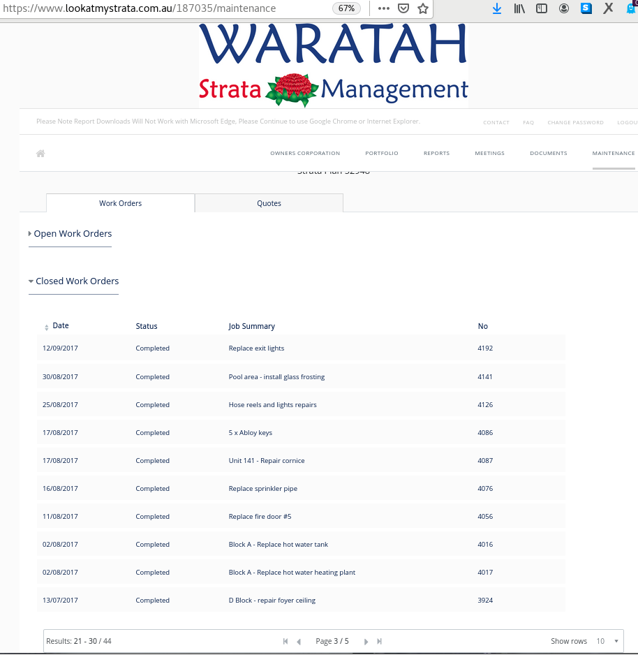Click the No column header
This screenshot has height=655, width=638.
[482, 326]
